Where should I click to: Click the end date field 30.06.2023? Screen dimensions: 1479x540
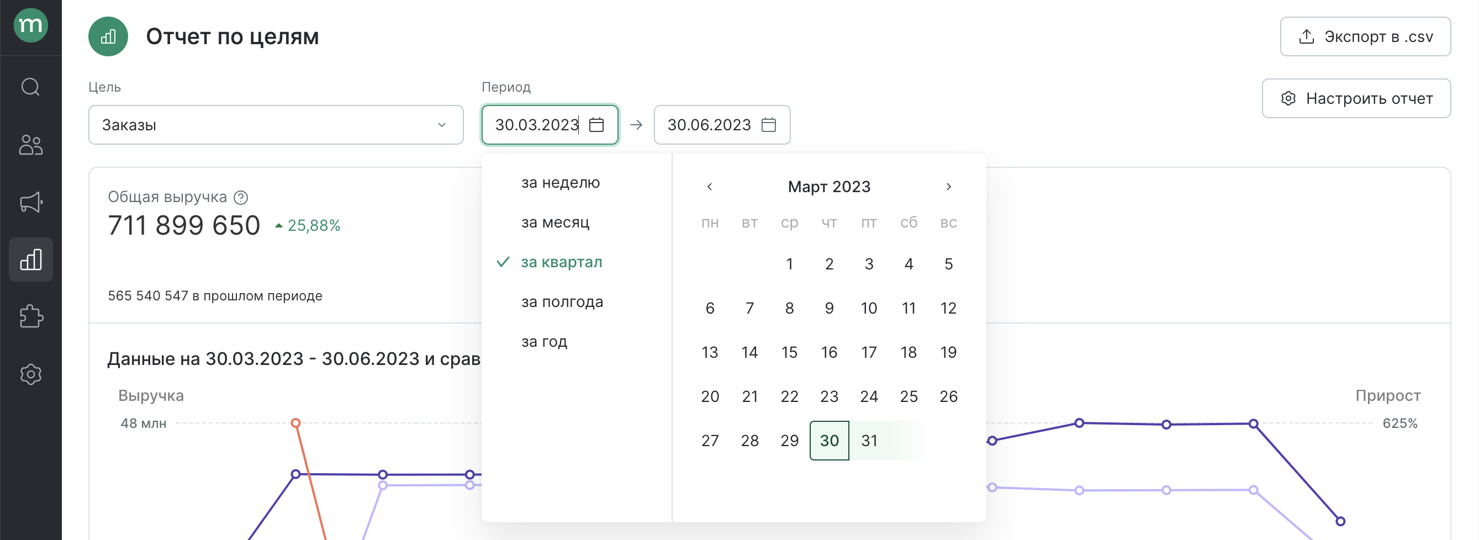pos(722,125)
